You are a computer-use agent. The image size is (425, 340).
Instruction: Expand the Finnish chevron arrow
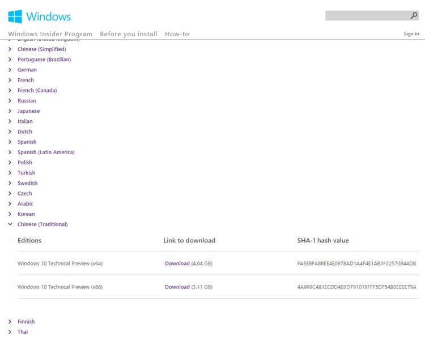[10, 321]
